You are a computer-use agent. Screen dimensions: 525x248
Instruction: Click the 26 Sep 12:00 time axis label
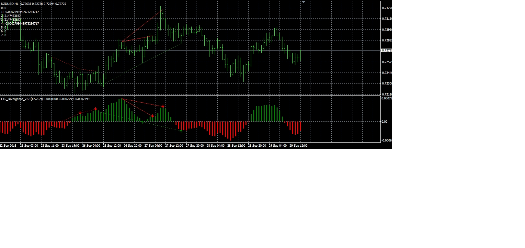(112, 146)
